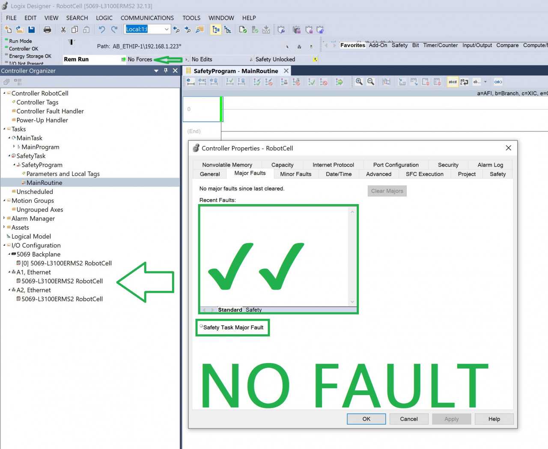548x449 pixels.
Task: Open the Nonvolatile Memory tab
Action: (227, 165)
